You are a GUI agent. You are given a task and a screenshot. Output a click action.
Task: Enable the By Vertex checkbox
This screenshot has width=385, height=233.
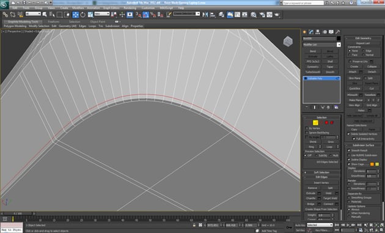tap(307, 128)
